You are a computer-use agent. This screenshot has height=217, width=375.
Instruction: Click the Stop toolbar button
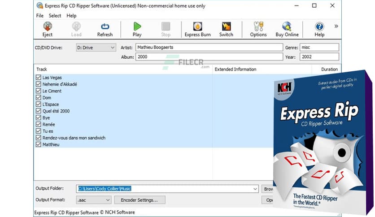coord(166,29)
